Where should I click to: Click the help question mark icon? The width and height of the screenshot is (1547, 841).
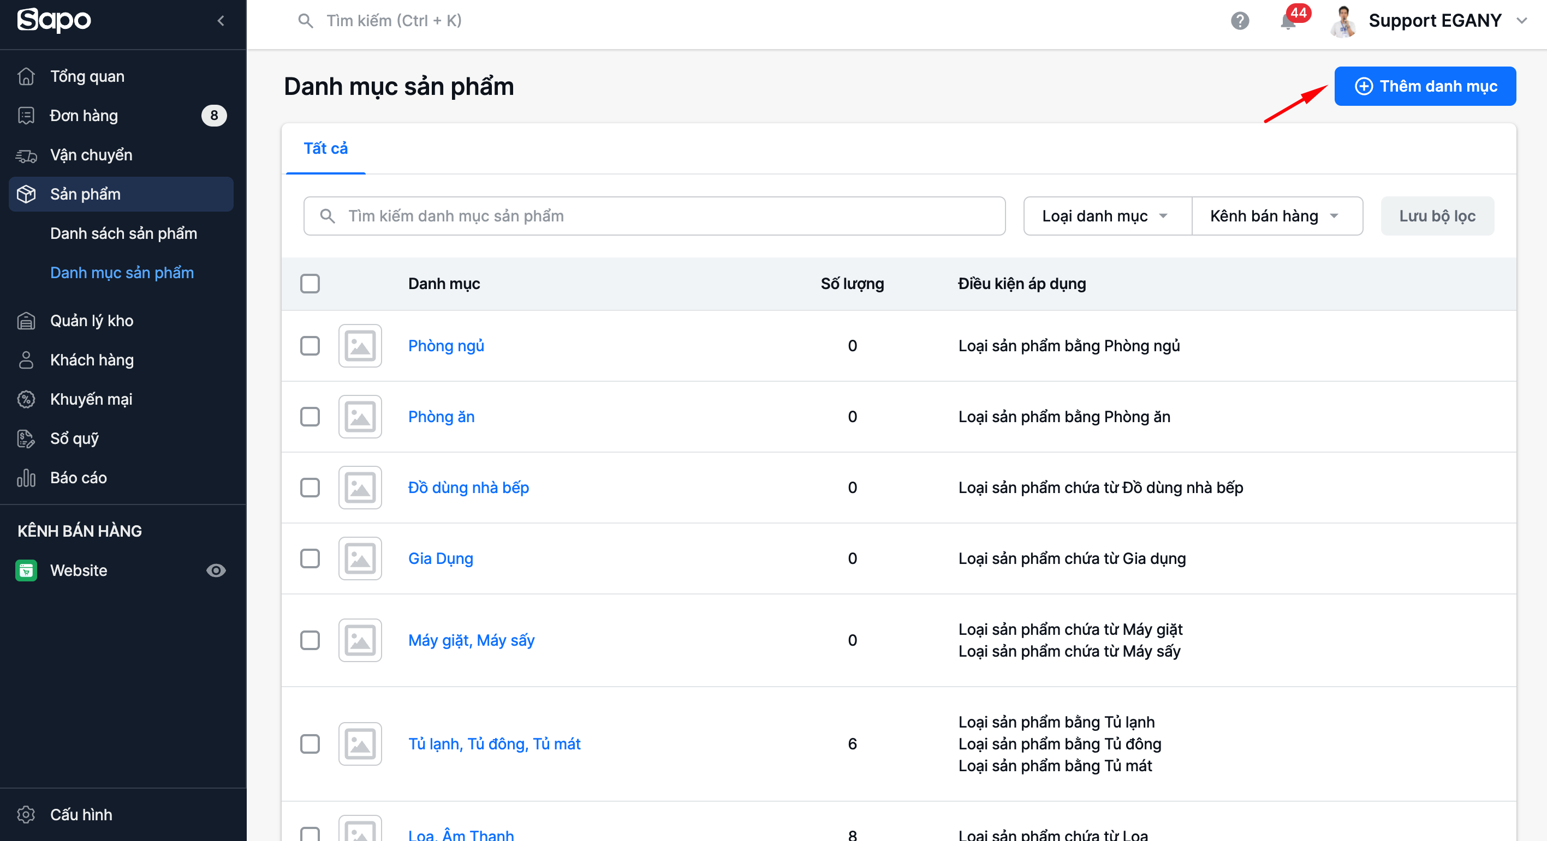click(x=1240, y=21)
